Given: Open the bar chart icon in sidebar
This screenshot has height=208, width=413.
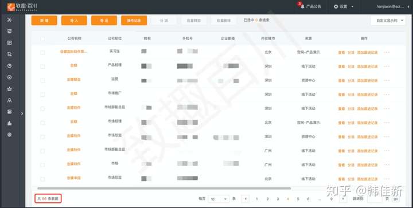Looking at the screenshot, I should coord(10,123).
